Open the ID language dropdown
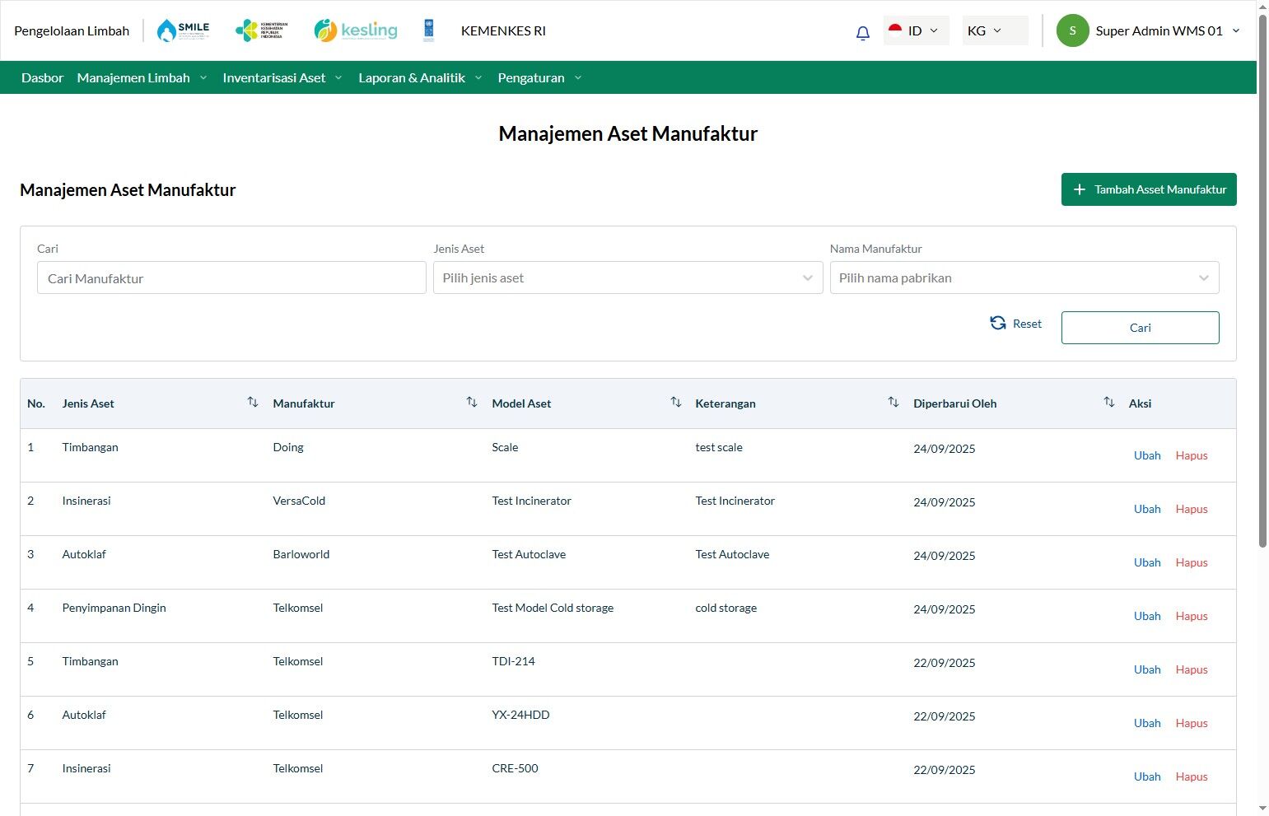Viewport: 1269px width, 816px height. point(916,30)
